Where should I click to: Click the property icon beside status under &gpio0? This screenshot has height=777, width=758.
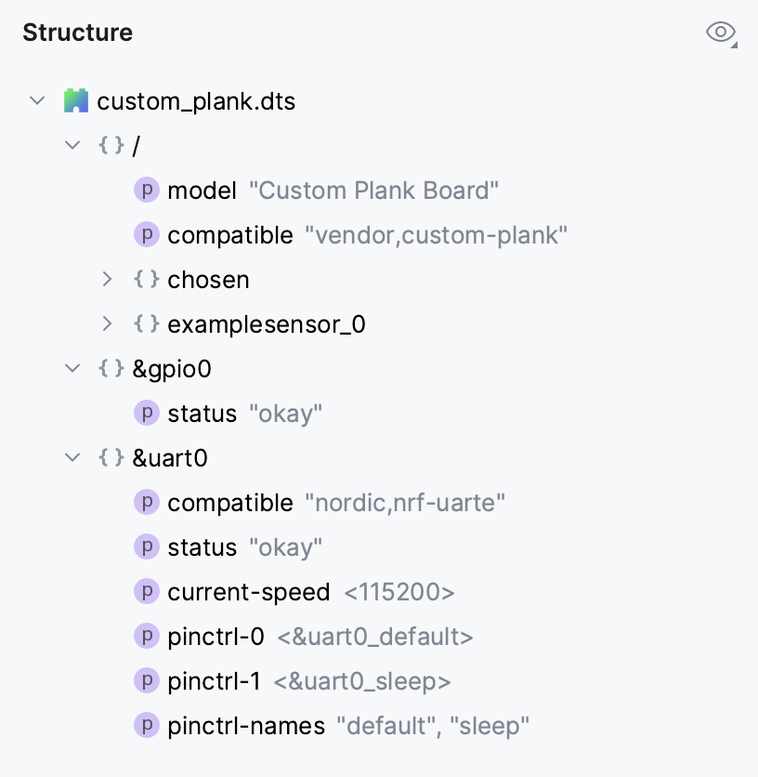click(147, 413)
